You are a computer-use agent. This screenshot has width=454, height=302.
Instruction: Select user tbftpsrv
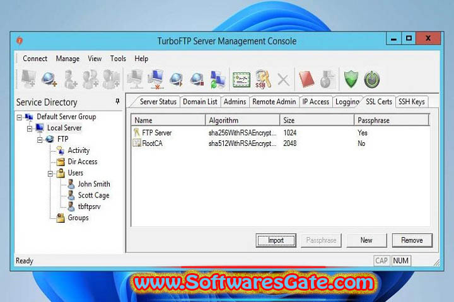click(x=89, y=207)
